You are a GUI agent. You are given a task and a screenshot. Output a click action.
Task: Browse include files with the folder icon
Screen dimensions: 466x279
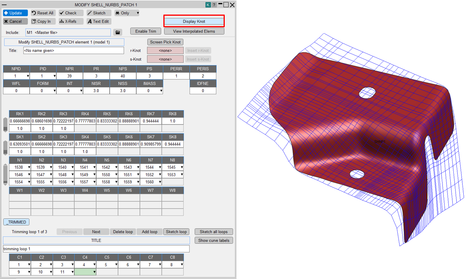point(118,33)
